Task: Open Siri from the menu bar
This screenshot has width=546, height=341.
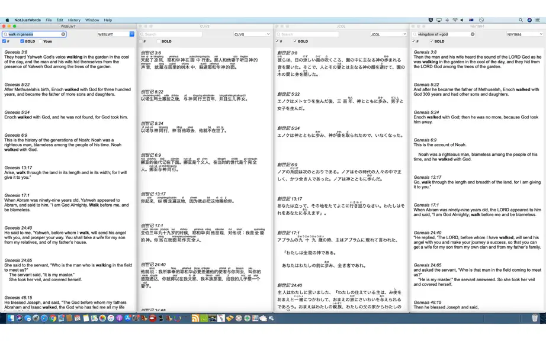Action: coord(529,20)
